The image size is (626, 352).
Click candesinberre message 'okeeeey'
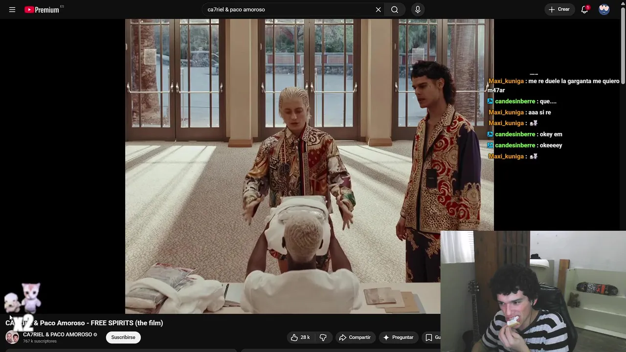[x=525, y=145]
